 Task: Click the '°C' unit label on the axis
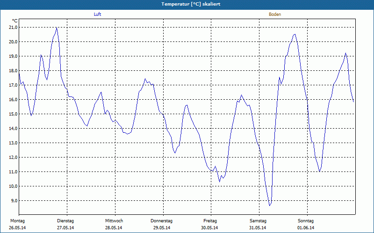[x=15, y=21]
